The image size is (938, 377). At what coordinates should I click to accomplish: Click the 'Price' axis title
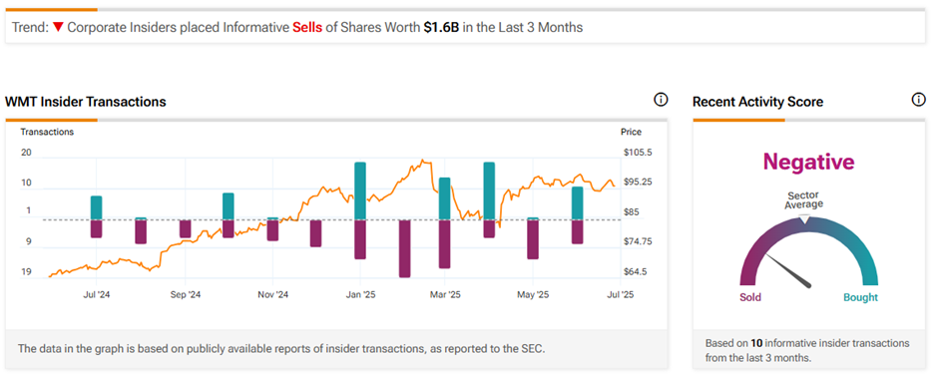coord(631,132)
